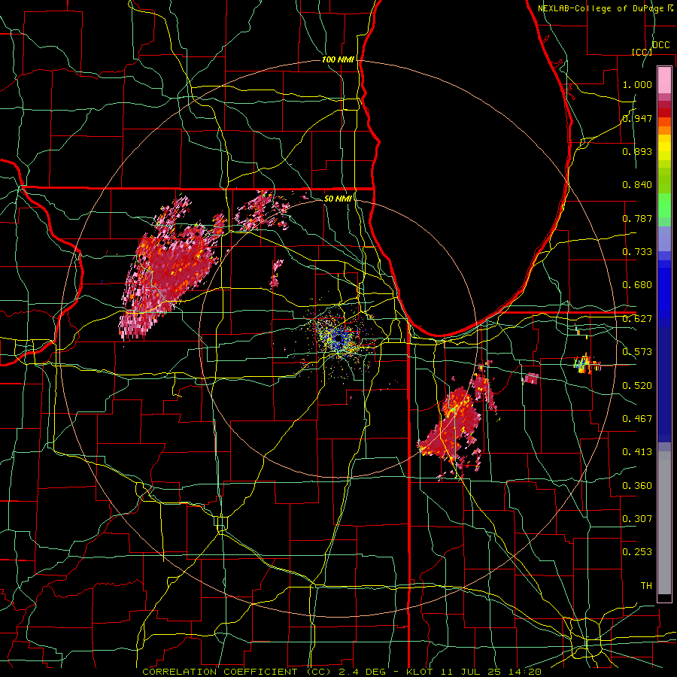Click the KLOT station identifier
The height and width of the screenshot is (677, 677).
(x=419, y=672)
